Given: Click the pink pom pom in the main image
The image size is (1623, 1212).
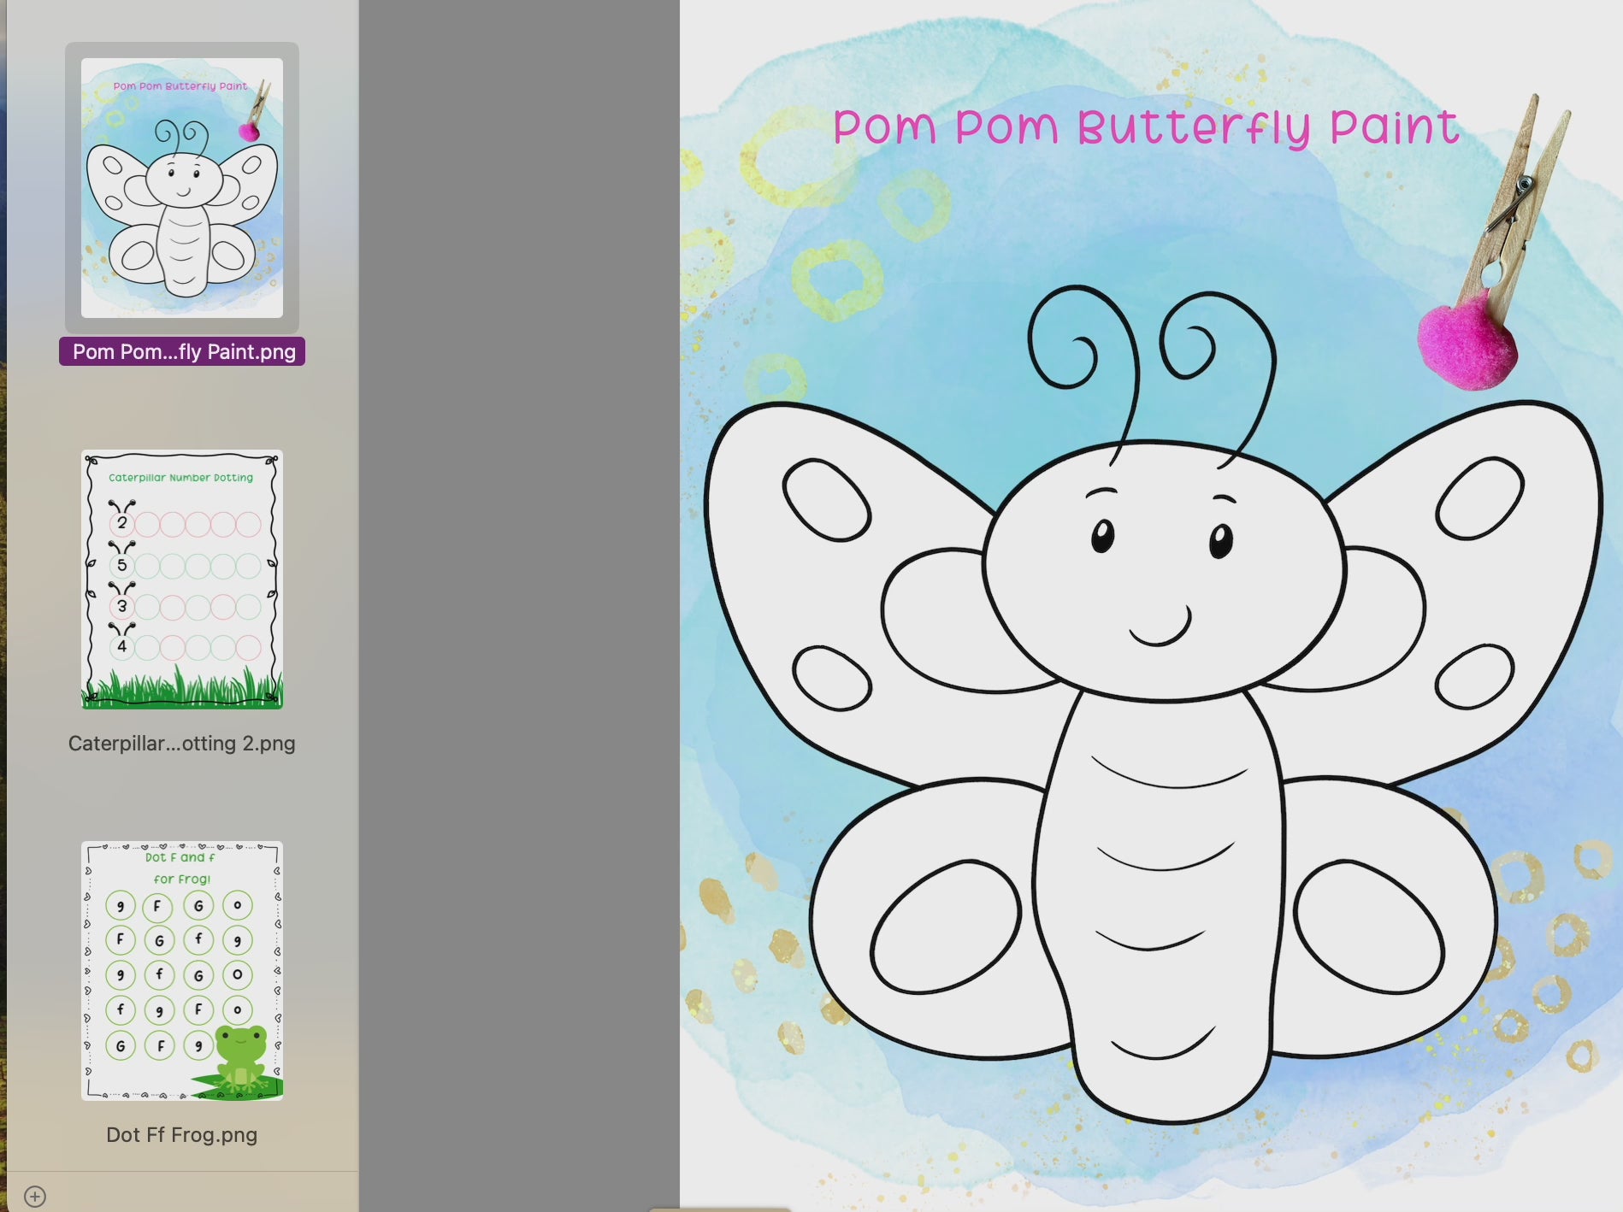Looking at the screenshot, I should point(1464,342).
